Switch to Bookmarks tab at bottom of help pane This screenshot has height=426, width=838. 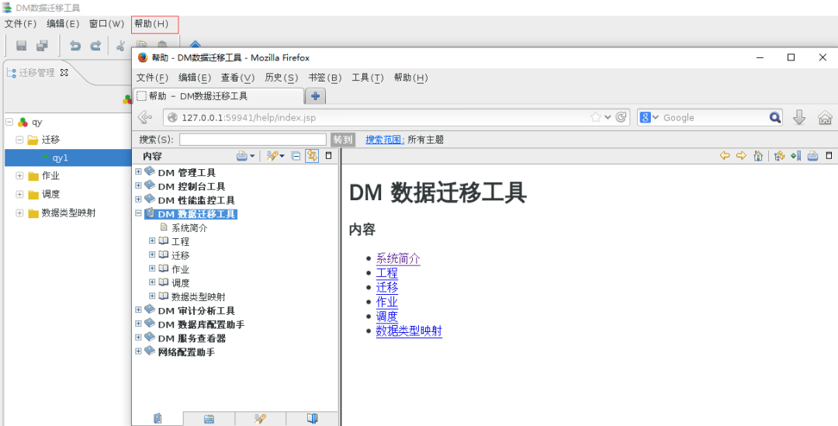312,419
